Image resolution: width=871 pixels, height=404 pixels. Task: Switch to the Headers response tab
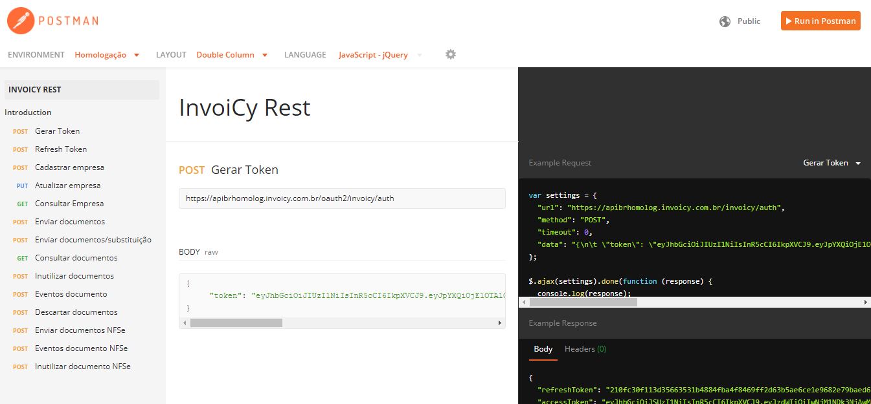coord(585,349)
